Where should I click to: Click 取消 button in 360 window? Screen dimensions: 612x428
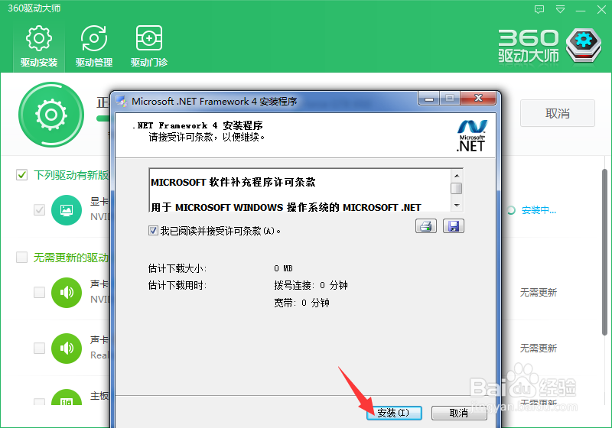coord(558,113)
